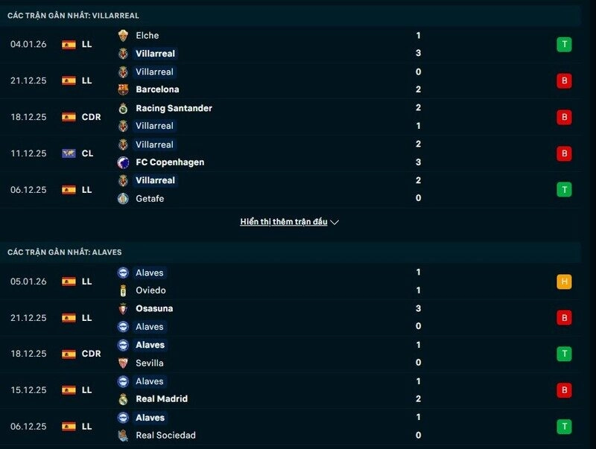Click the Barcelona club crest icon
Viewport: 596px width, 449px height.
[123, 89]
